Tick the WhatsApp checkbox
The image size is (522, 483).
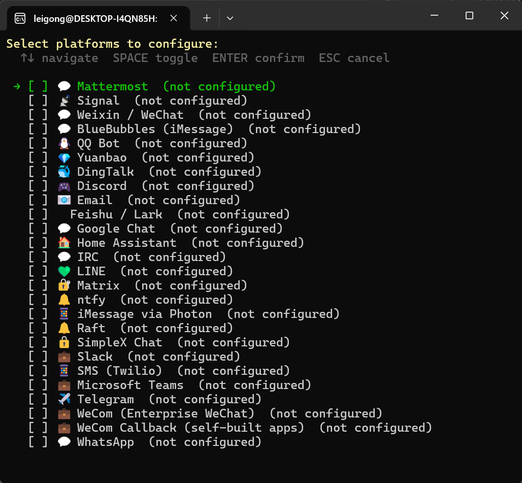click(38, 442)
